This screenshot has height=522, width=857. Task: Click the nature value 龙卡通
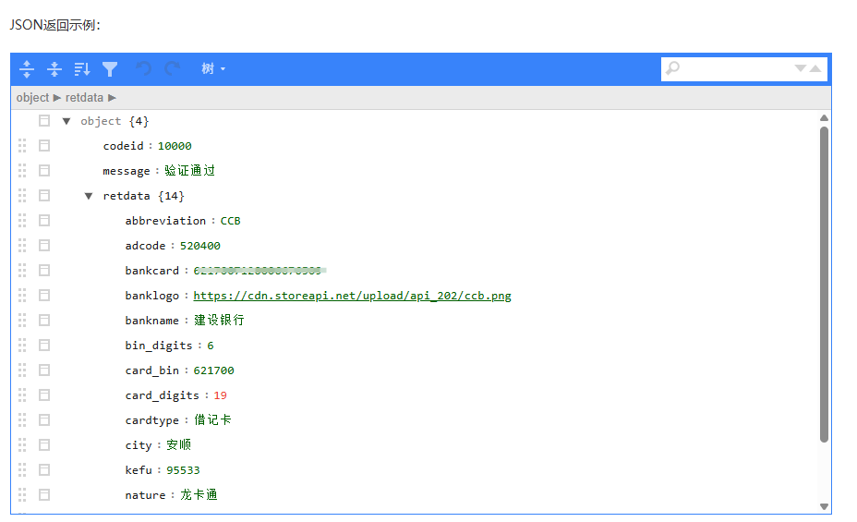point(199,494)
